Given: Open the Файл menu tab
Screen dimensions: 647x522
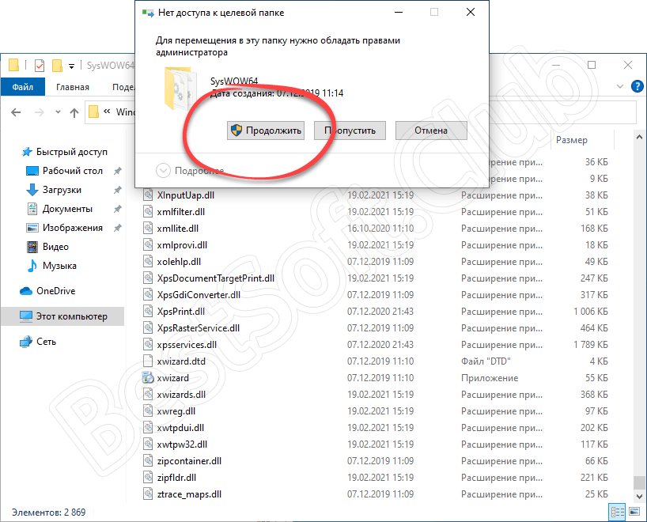Looking at the screenshot, I should pos(22,87).
